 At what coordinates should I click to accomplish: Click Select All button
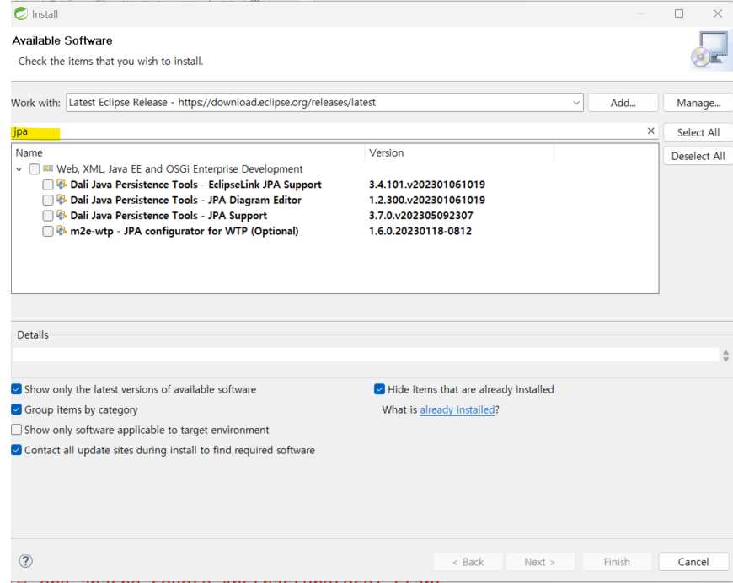tap(698, 132)
